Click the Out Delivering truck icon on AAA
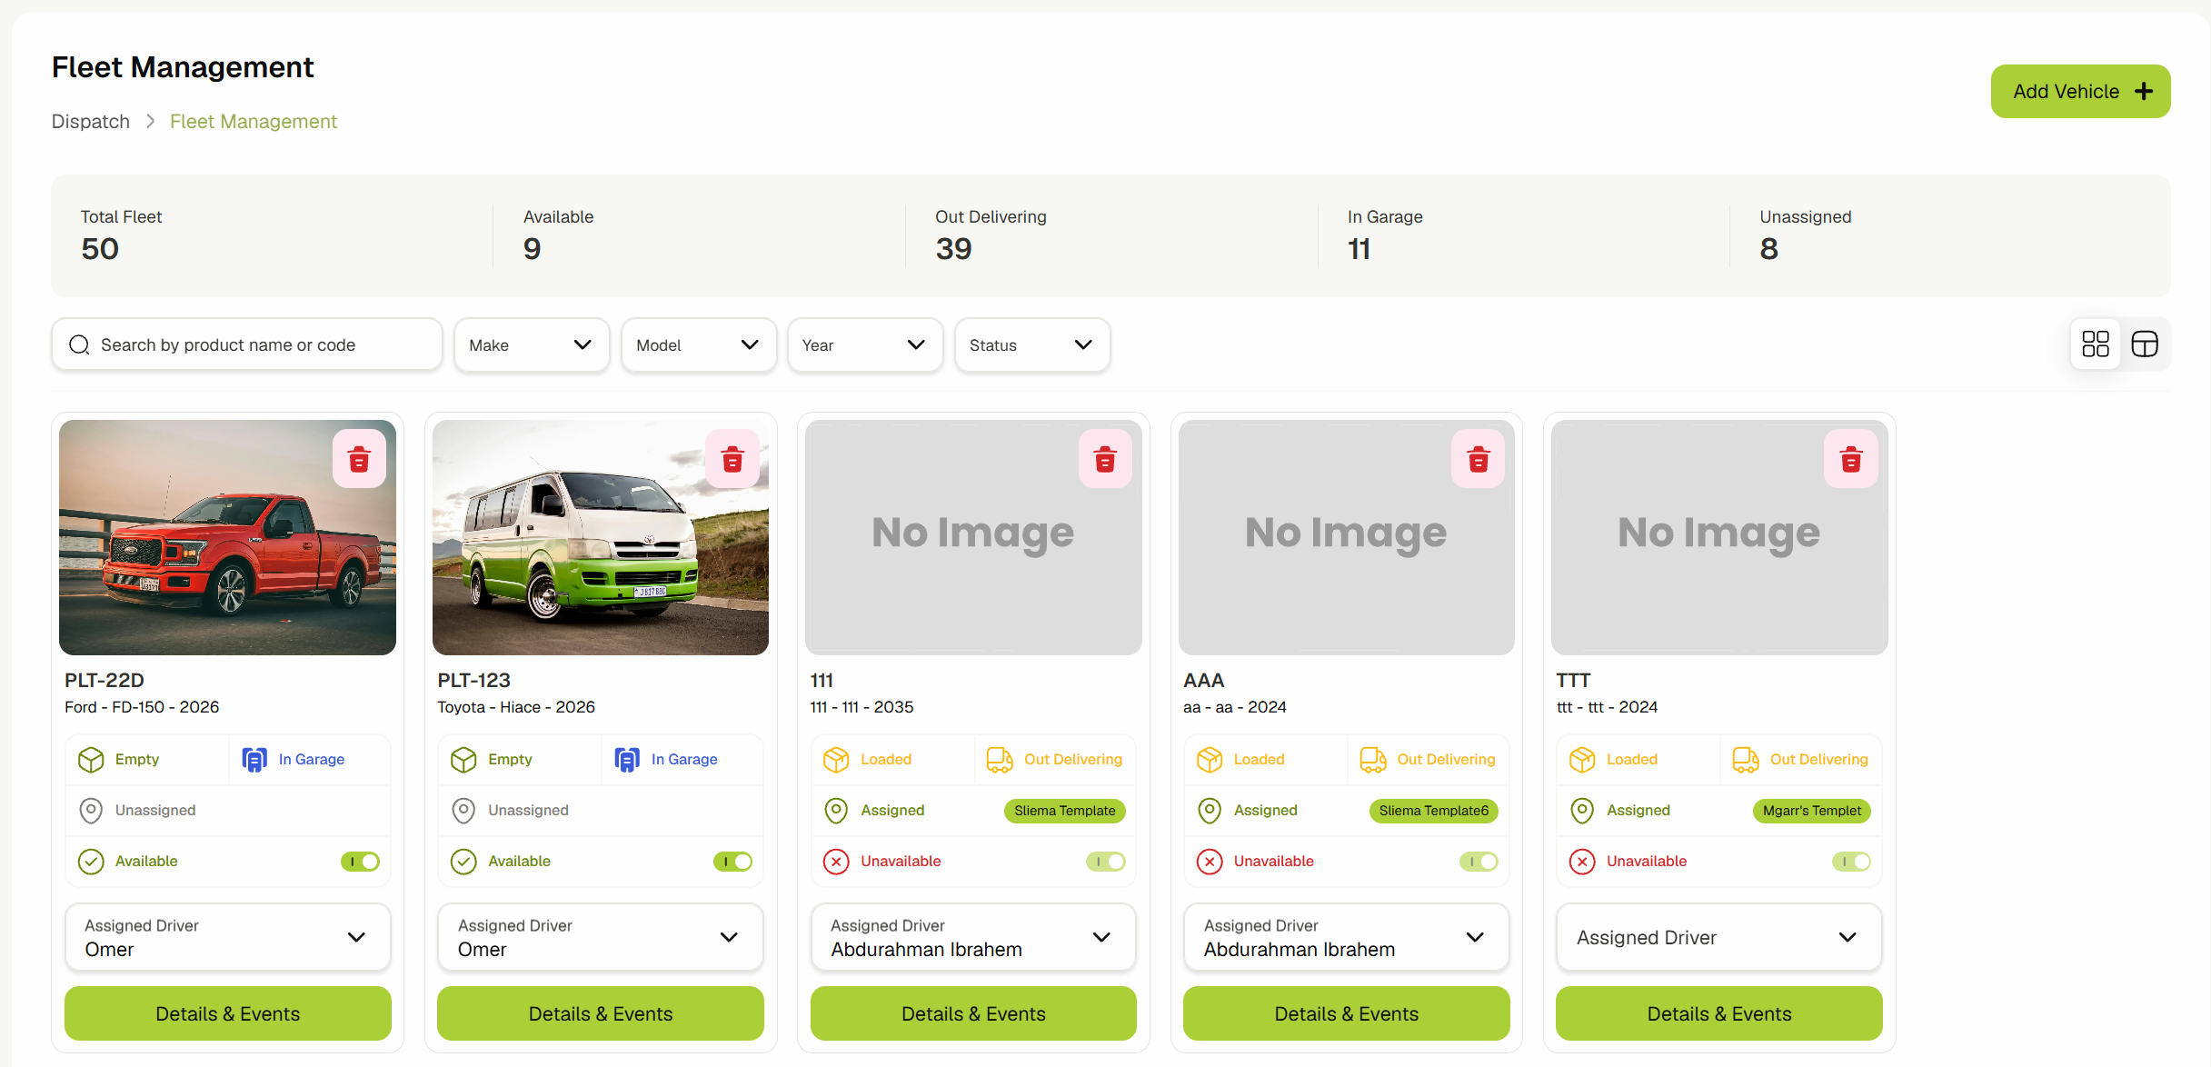2211x1067 pixels. pyautogui.click(x=1373, y=759)
